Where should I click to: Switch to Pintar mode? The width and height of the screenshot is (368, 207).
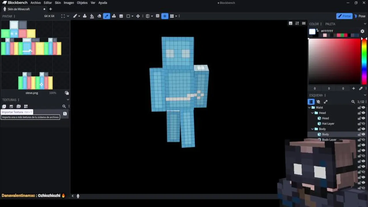click(344, 16)
